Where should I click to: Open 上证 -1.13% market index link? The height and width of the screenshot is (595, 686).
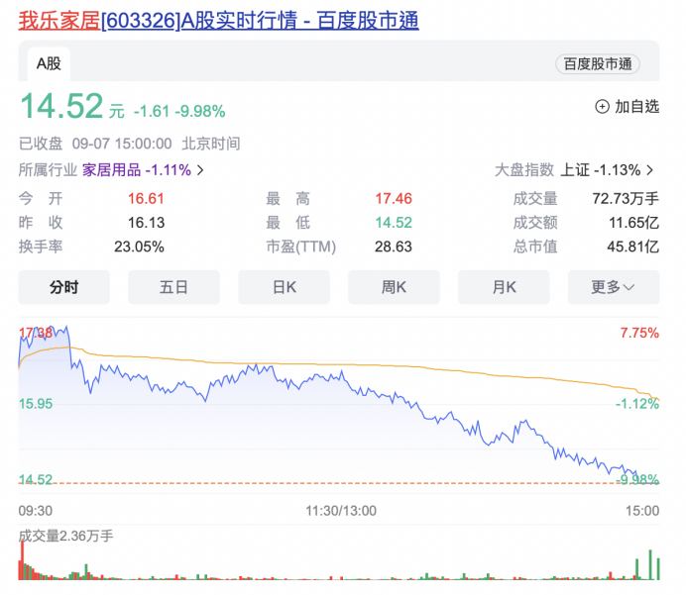click(601, 170)
